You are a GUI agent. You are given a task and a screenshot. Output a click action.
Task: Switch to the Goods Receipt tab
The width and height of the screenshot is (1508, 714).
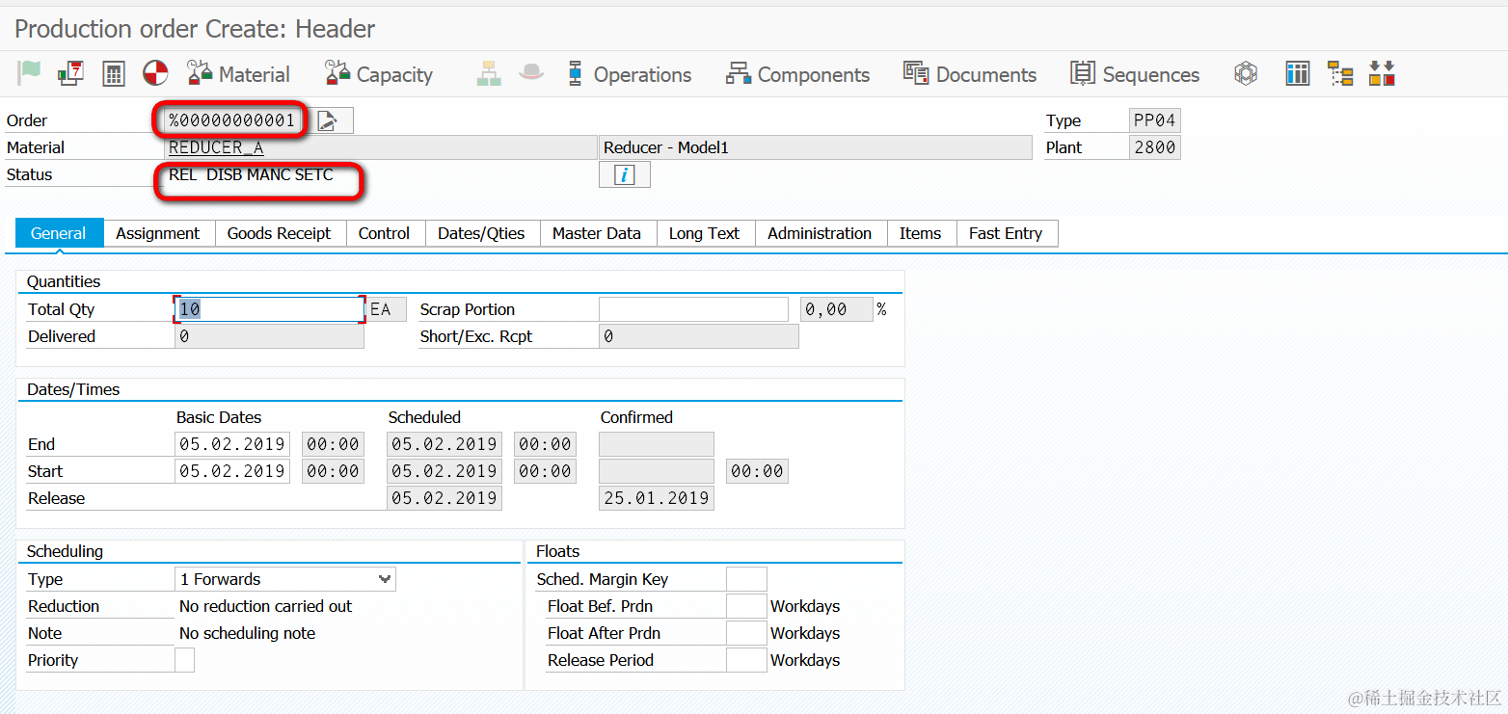point(280,233)
